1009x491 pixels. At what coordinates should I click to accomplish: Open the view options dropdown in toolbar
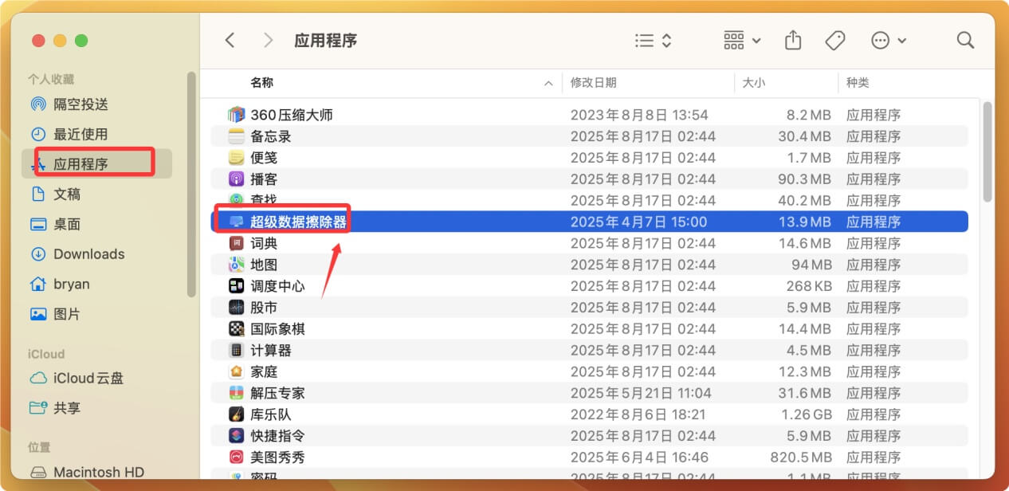point(652,40)
